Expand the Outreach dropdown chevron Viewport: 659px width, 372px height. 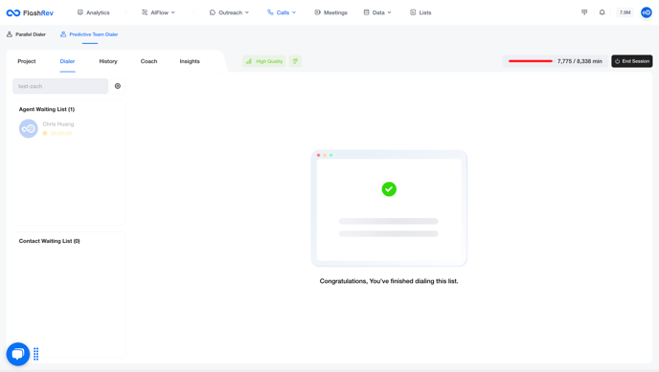(x=247, y=12)
